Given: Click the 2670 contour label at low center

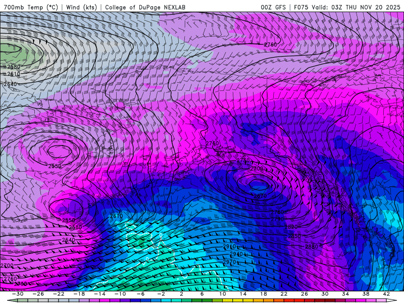Looking at the screenshot, I should tap(260, 196).
